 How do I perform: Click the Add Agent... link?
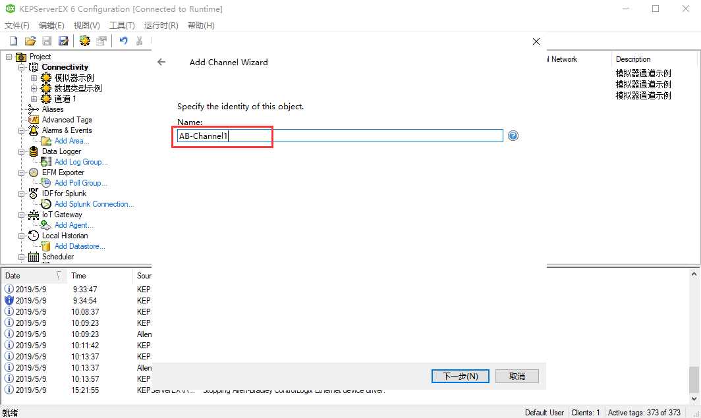tap(74, 224)
